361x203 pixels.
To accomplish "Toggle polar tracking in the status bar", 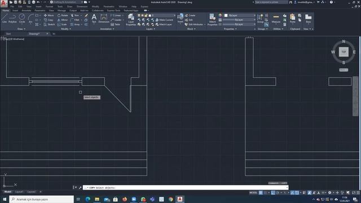I will point(278,193).
